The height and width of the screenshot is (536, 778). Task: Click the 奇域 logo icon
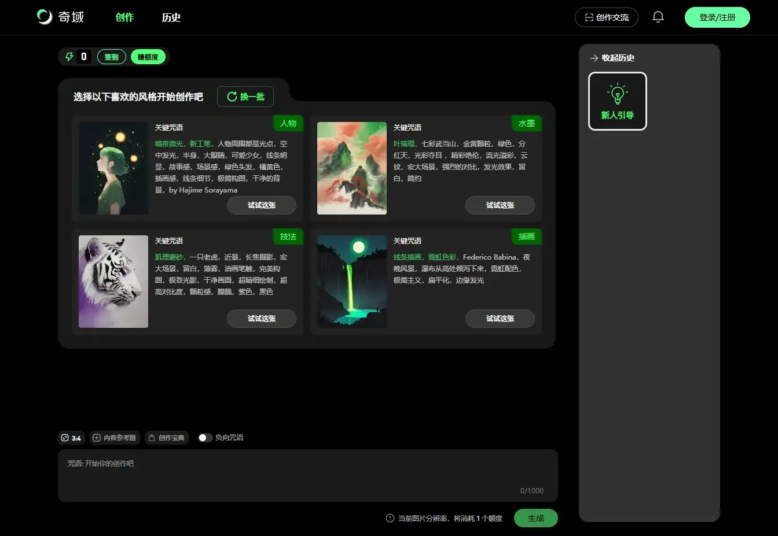pyautogui.click(x=45, y=17)
